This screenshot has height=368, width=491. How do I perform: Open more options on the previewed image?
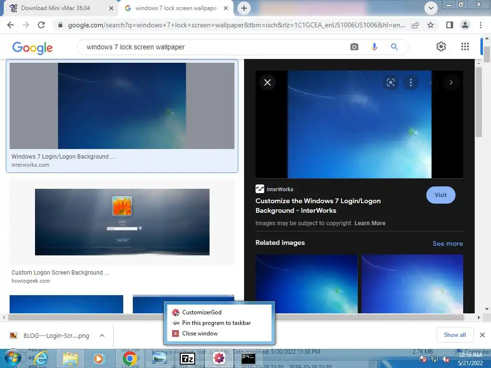point(411,82)
